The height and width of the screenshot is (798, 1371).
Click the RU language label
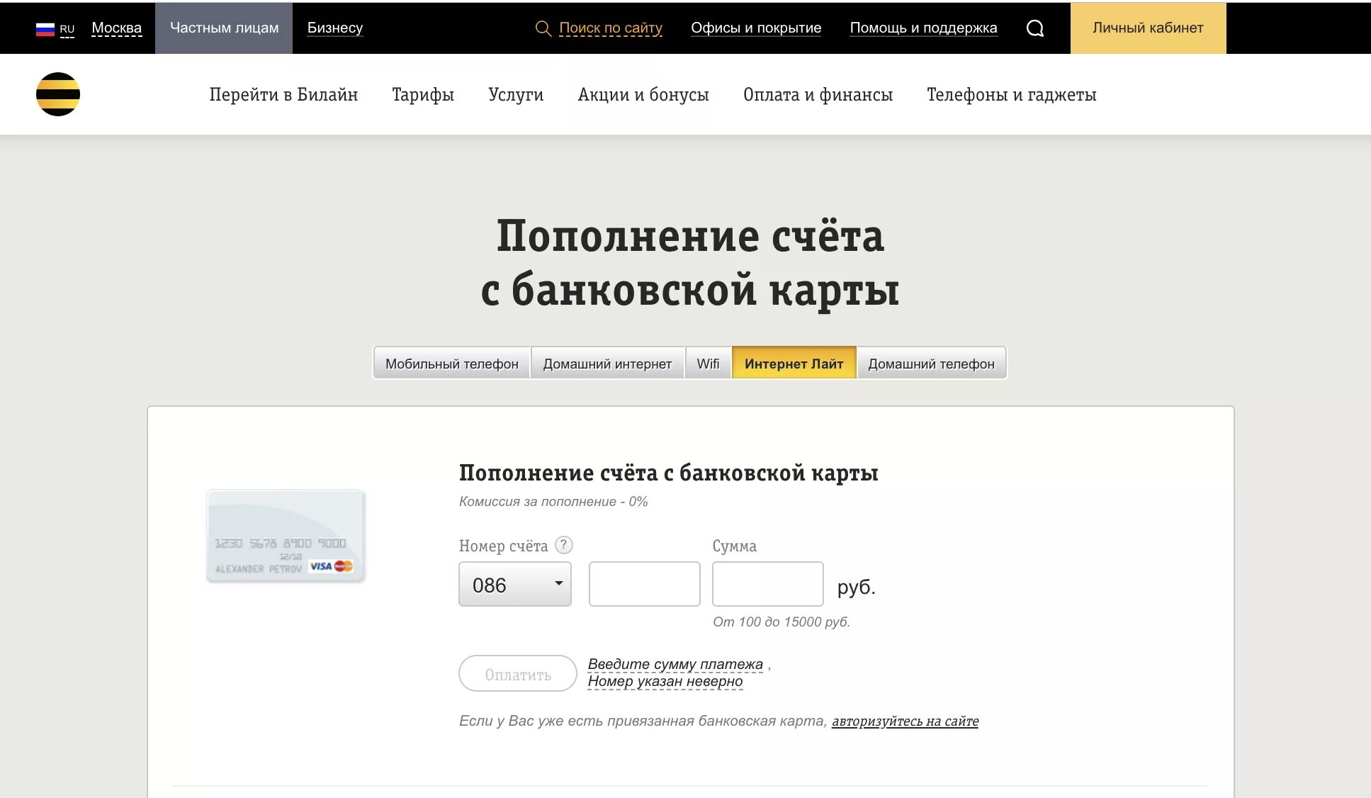tap(67, 30)
